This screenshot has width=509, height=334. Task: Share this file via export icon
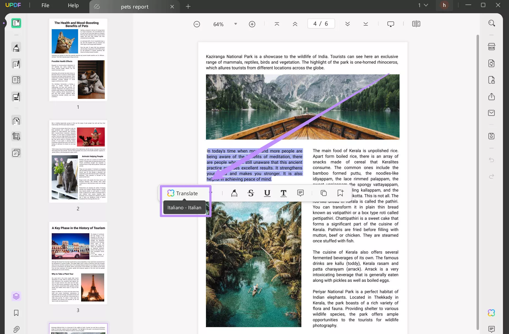(491, 97)
